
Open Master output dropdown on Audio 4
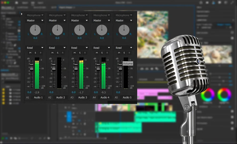tap(102, 20)
